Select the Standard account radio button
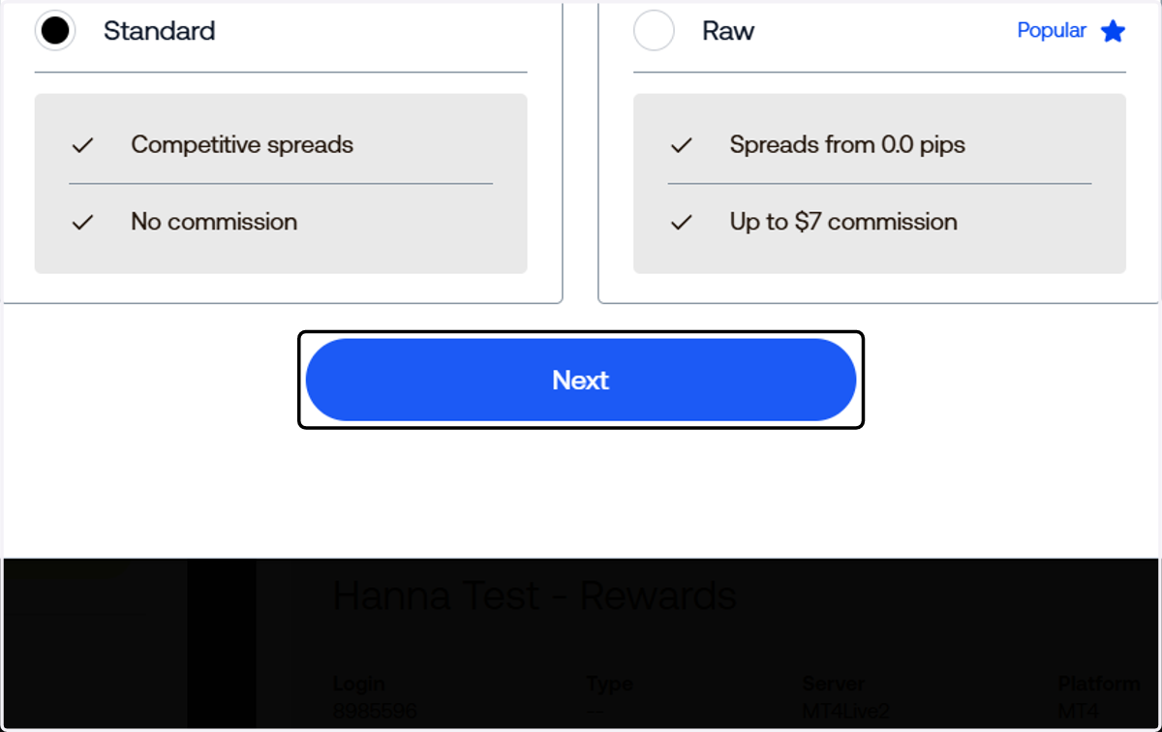This screenshot has height=732, width=1162. [55, 31]
